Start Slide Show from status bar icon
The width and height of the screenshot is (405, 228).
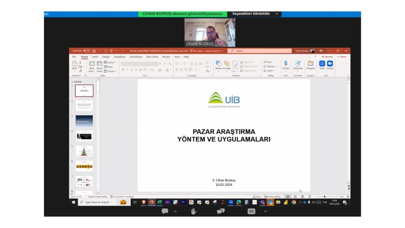pyautogui.click(x=310, y=197)
